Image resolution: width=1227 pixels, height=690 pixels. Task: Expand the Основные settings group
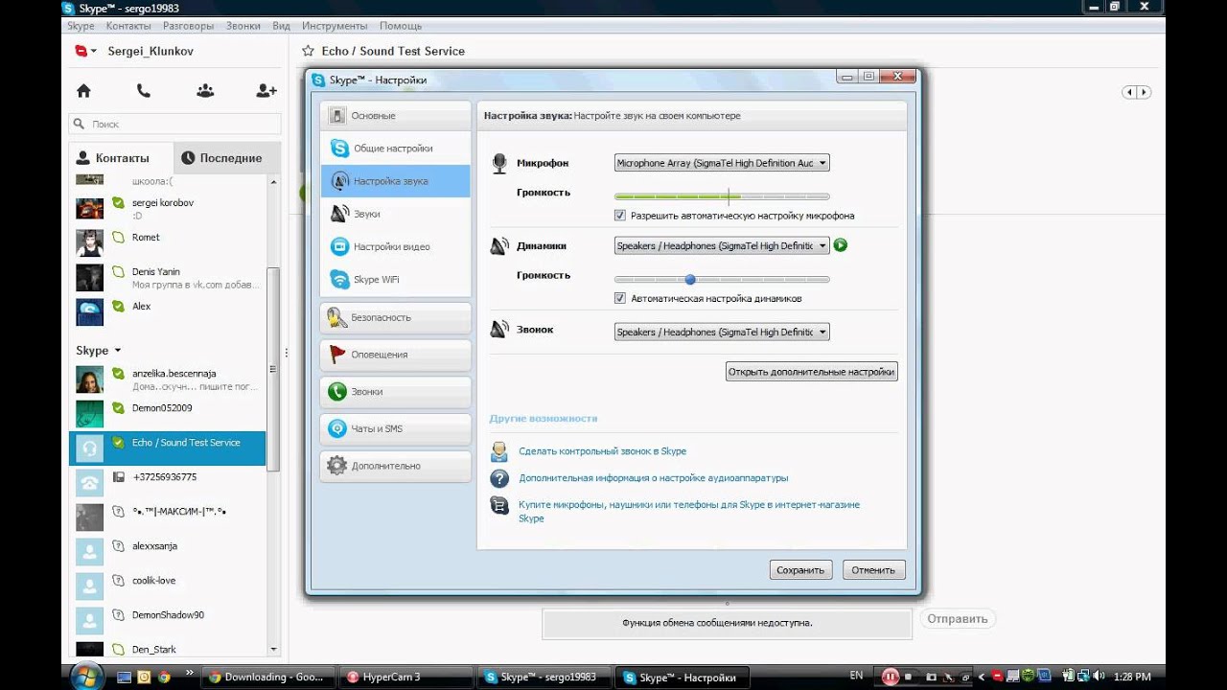395,116
